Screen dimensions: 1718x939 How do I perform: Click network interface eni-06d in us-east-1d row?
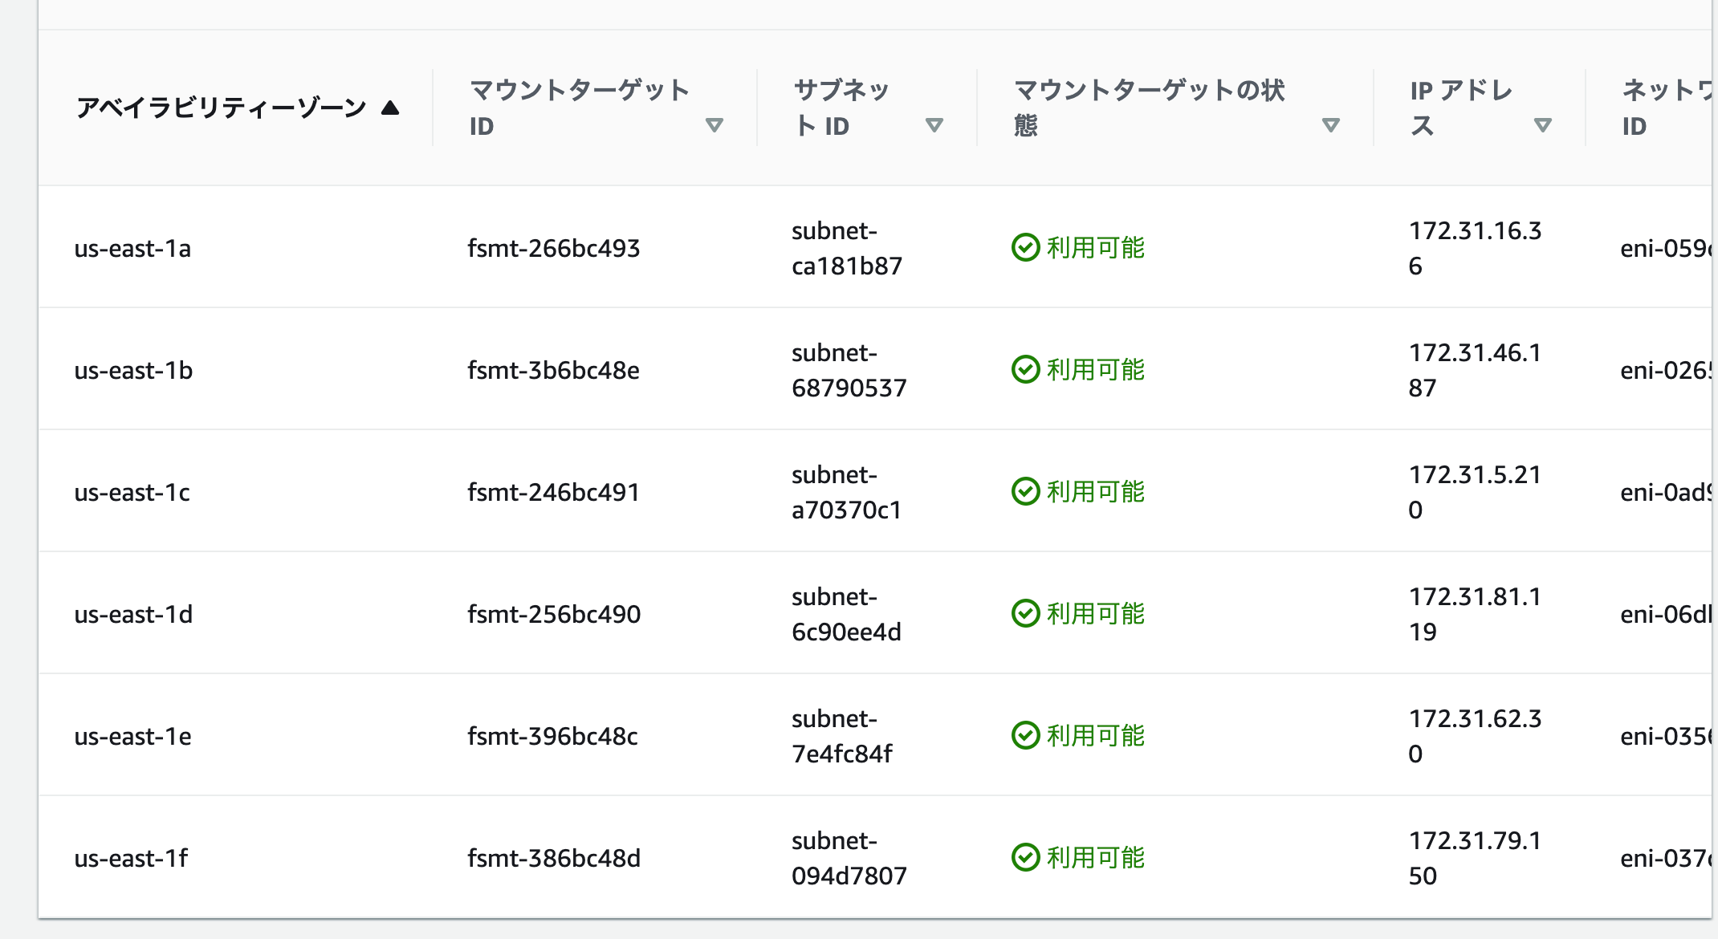click(1666, 615)
